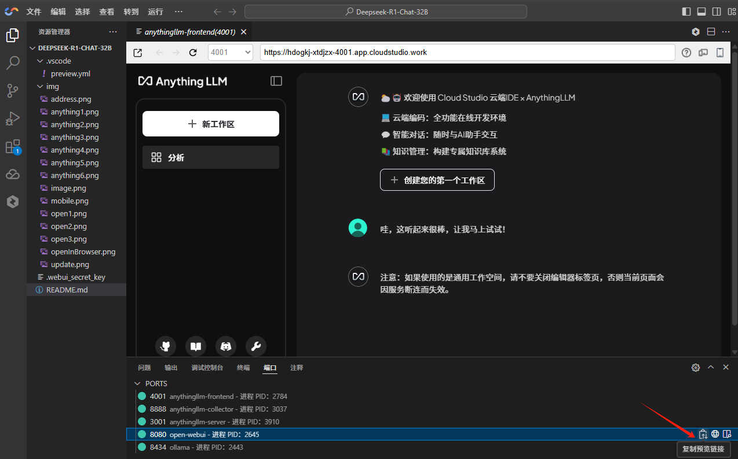Open explorer more actions ellipsis
The width and height of the screenshot is (738, 459).
coord(113,32)
